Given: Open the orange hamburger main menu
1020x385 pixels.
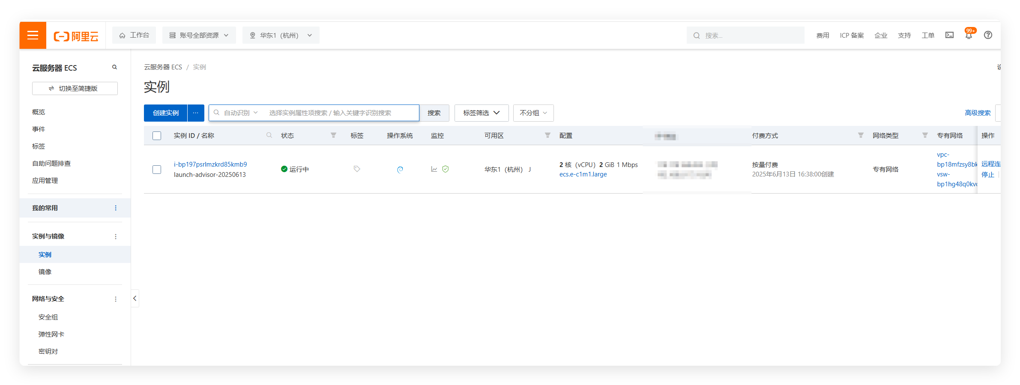Looking at the screenshot, I should point(33,35).
